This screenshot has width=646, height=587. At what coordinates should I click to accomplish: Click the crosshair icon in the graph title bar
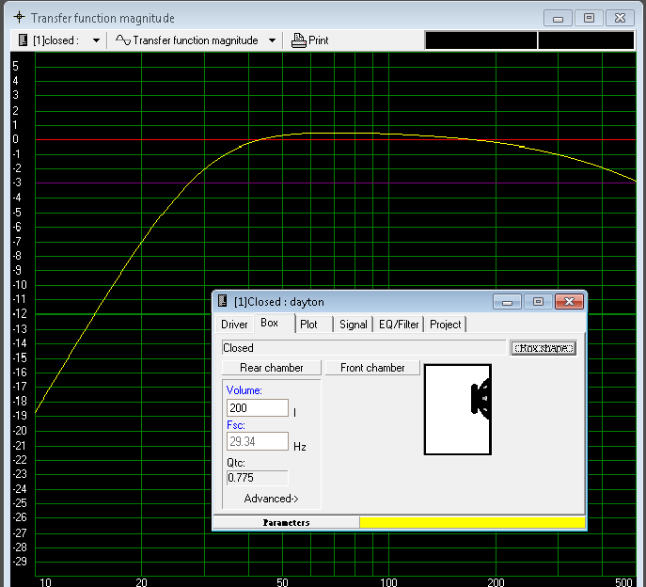18,18
